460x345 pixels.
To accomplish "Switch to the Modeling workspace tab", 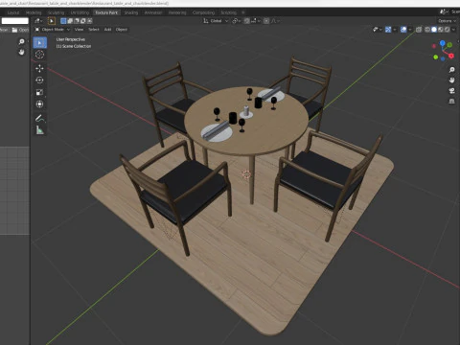I will [34, 12].
